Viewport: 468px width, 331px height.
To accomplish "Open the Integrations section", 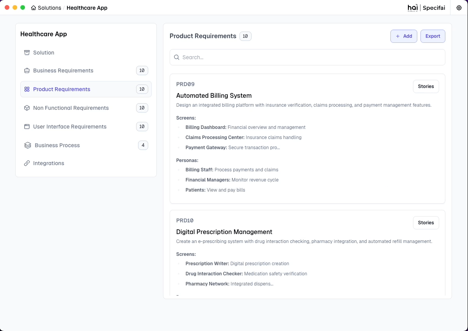I will pos(86,163).
